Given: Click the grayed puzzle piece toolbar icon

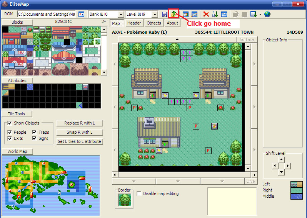Looking at the screenshot, I should [x=235, y=14].
